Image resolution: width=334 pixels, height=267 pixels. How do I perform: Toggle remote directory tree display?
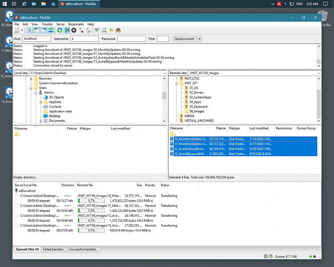coord(44,30)
